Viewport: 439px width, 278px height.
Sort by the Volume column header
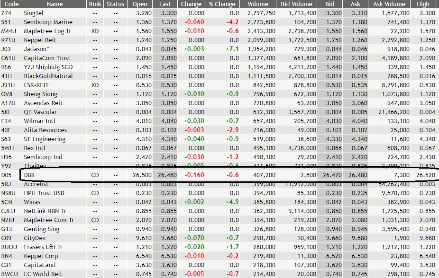point(258,4)
